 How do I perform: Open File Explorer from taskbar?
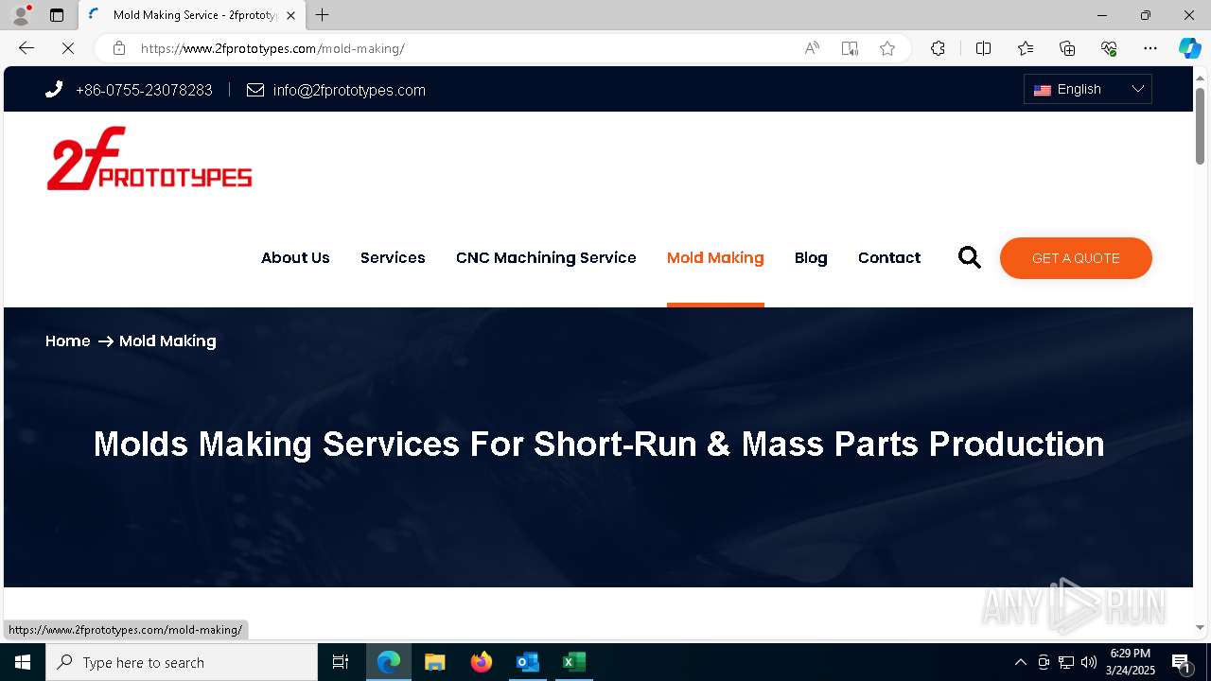pyautogui.click(x=434, y=662)
